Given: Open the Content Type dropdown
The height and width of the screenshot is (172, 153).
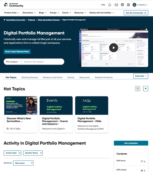Looking at the screenshot, I should point(12,153).
